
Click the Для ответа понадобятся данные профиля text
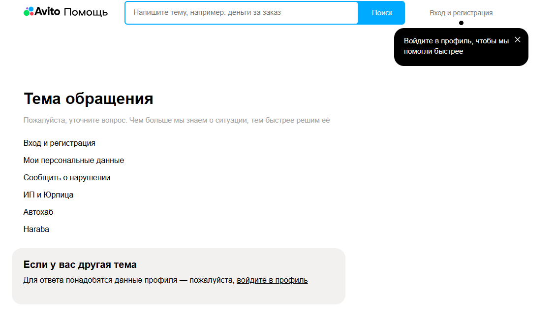pos(129,280)
